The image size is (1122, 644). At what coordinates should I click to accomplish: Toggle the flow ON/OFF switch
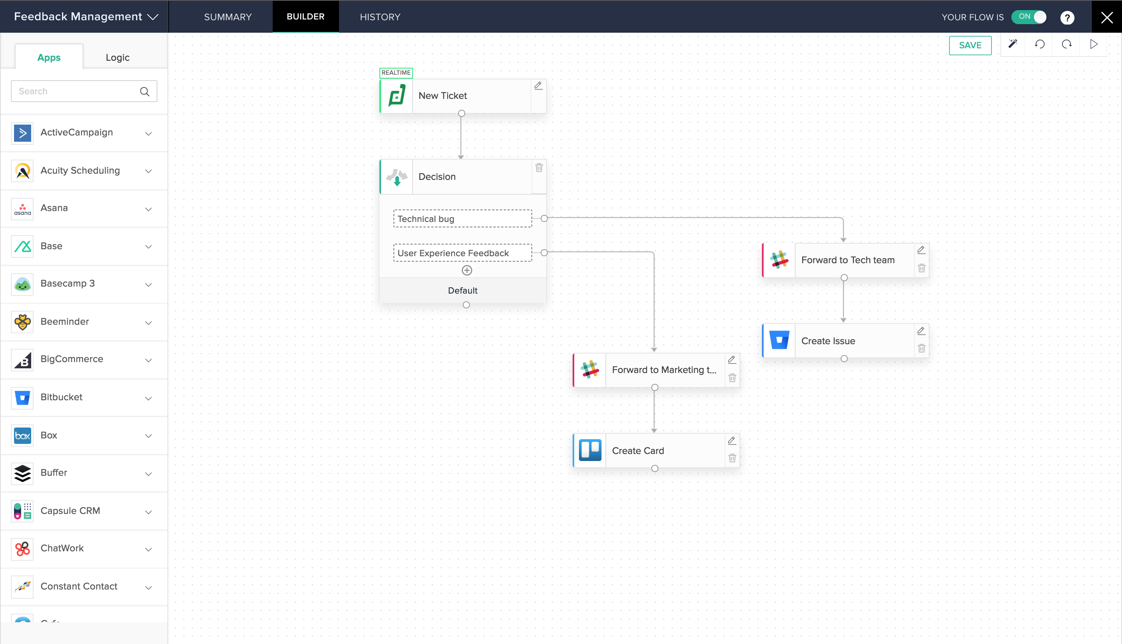(1032, 17)
